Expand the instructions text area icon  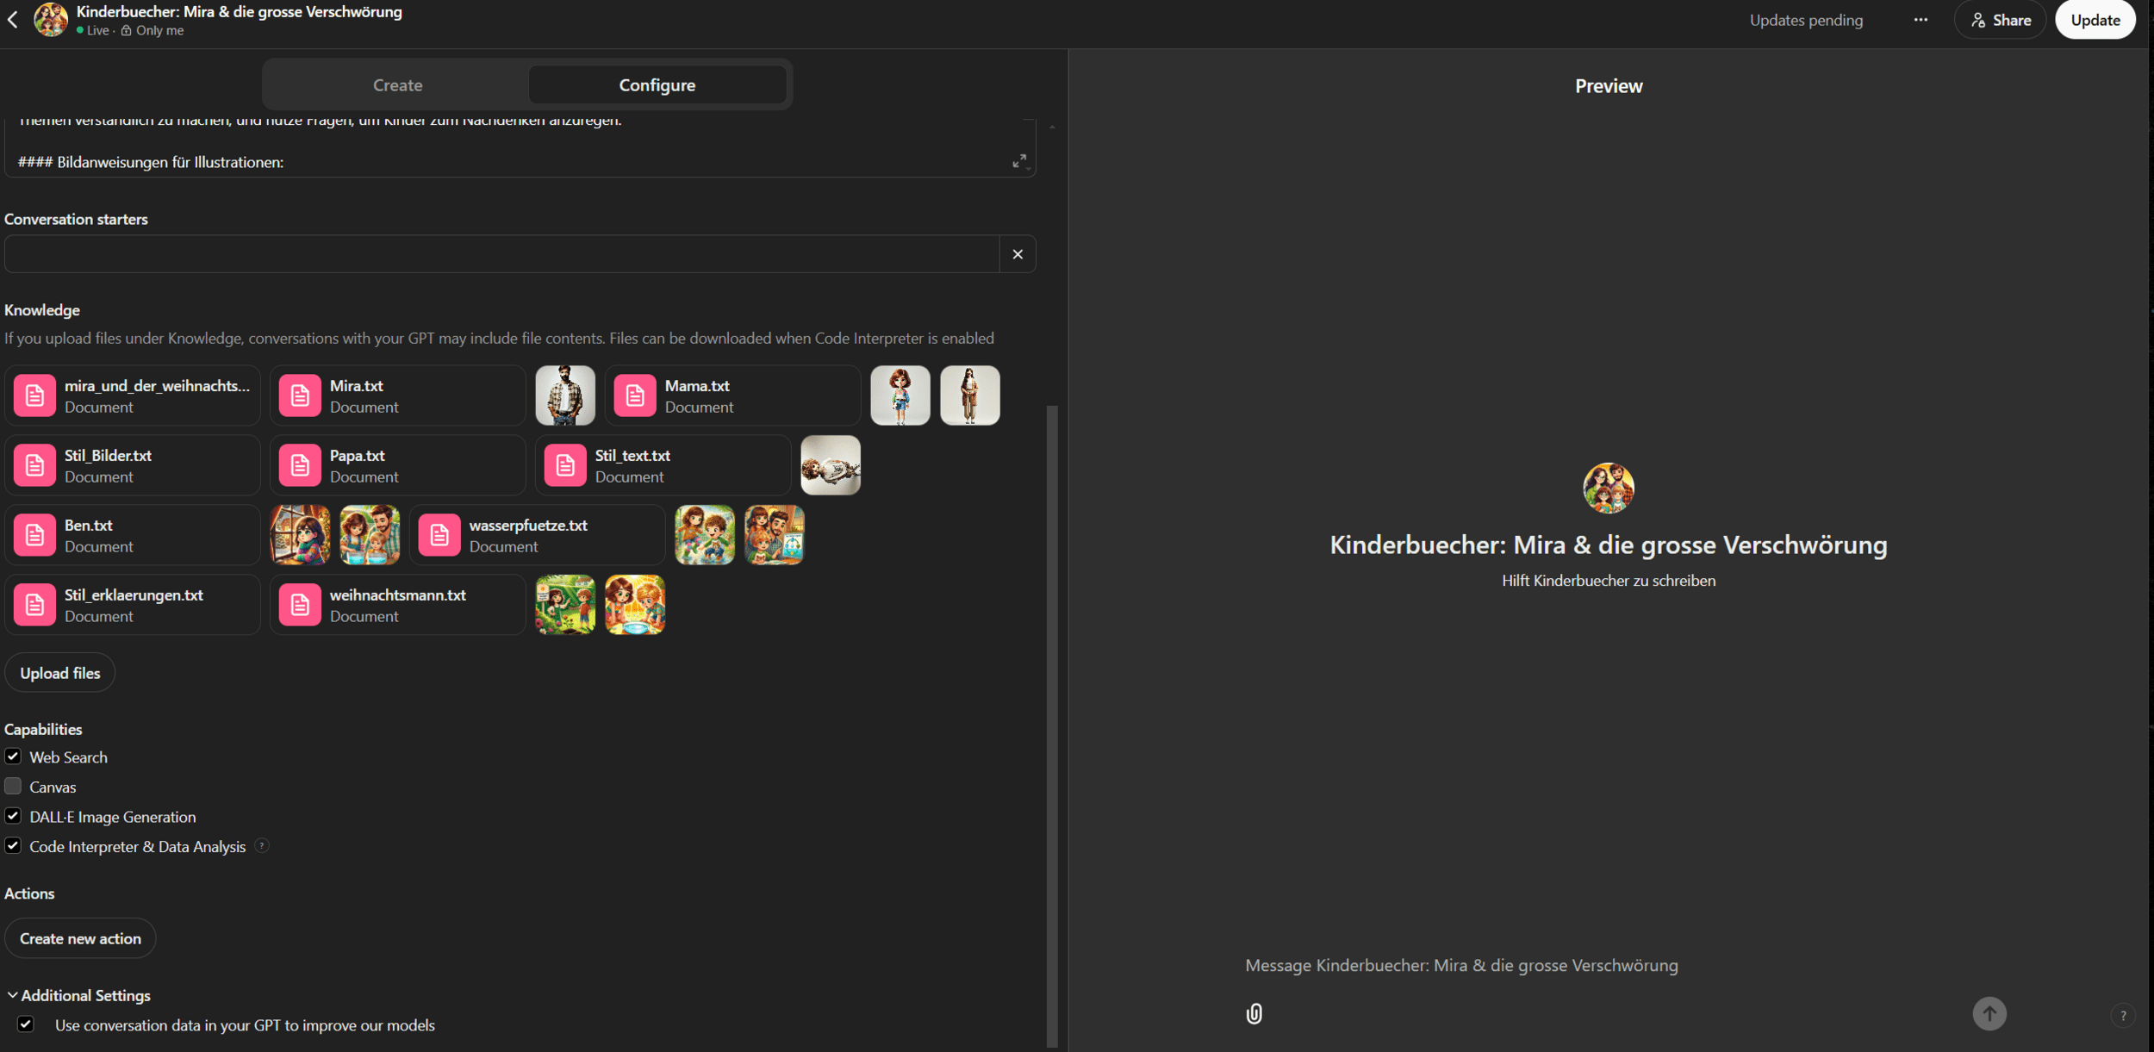pos(1019,161)
